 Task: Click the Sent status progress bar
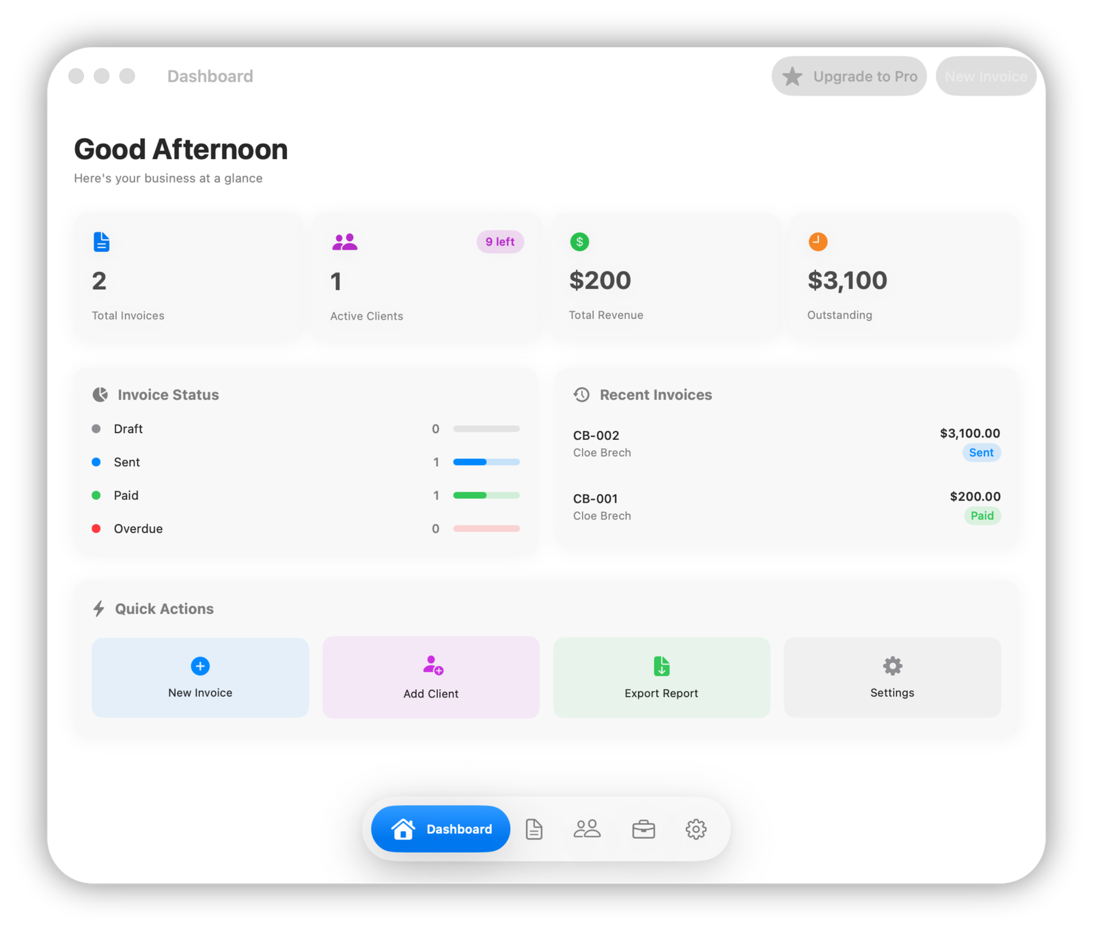[x=485, y=462]
